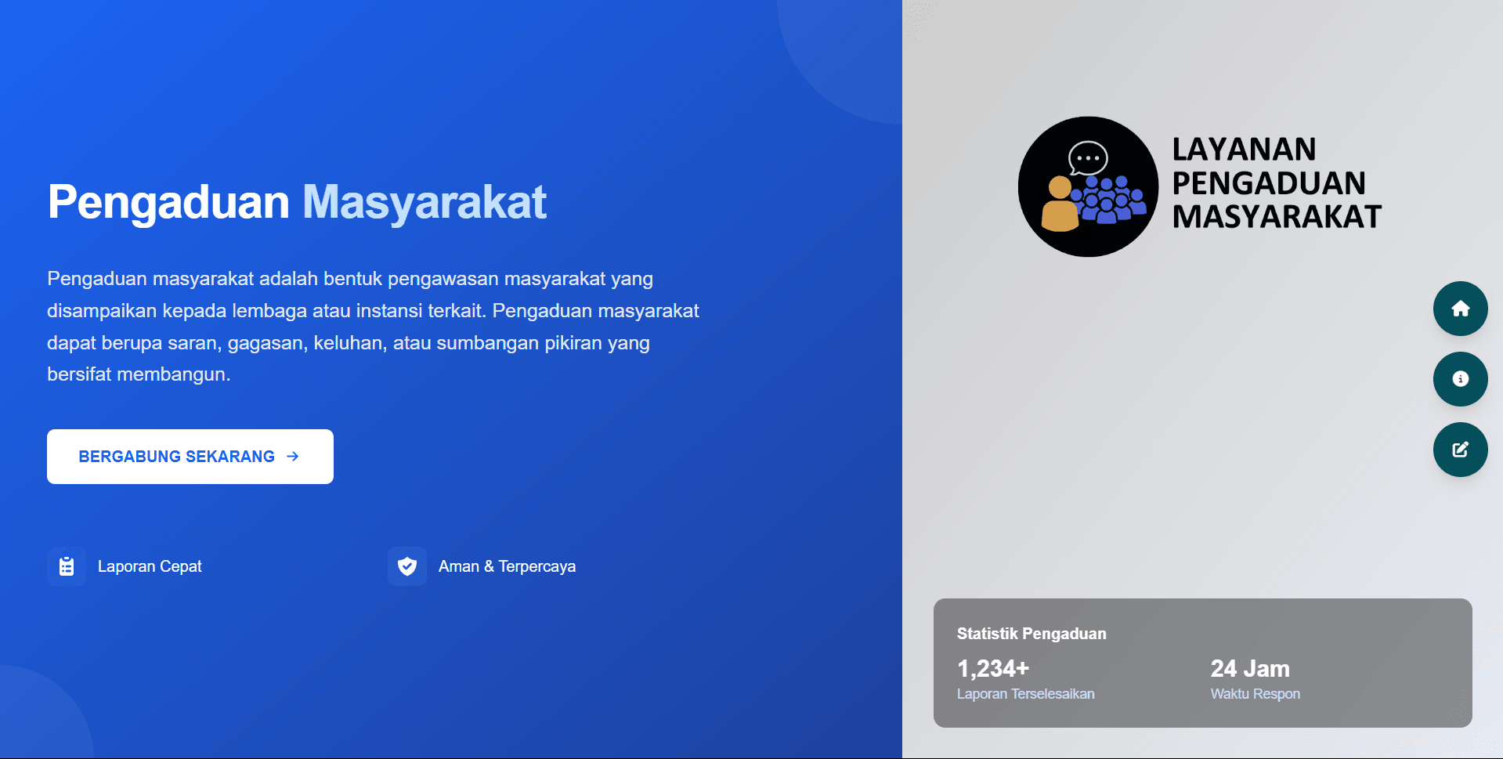
Task: Open the home floating button
Action: pos(1460,309)
